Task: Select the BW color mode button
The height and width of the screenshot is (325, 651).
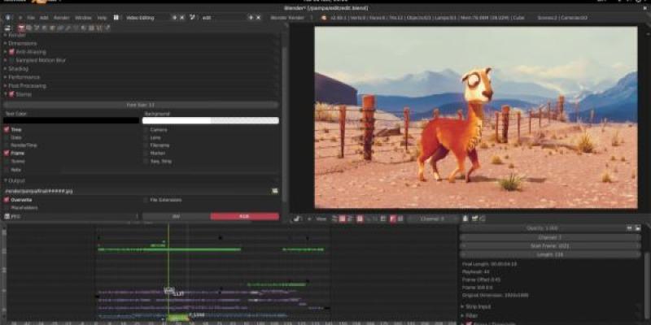Action: 177,217
